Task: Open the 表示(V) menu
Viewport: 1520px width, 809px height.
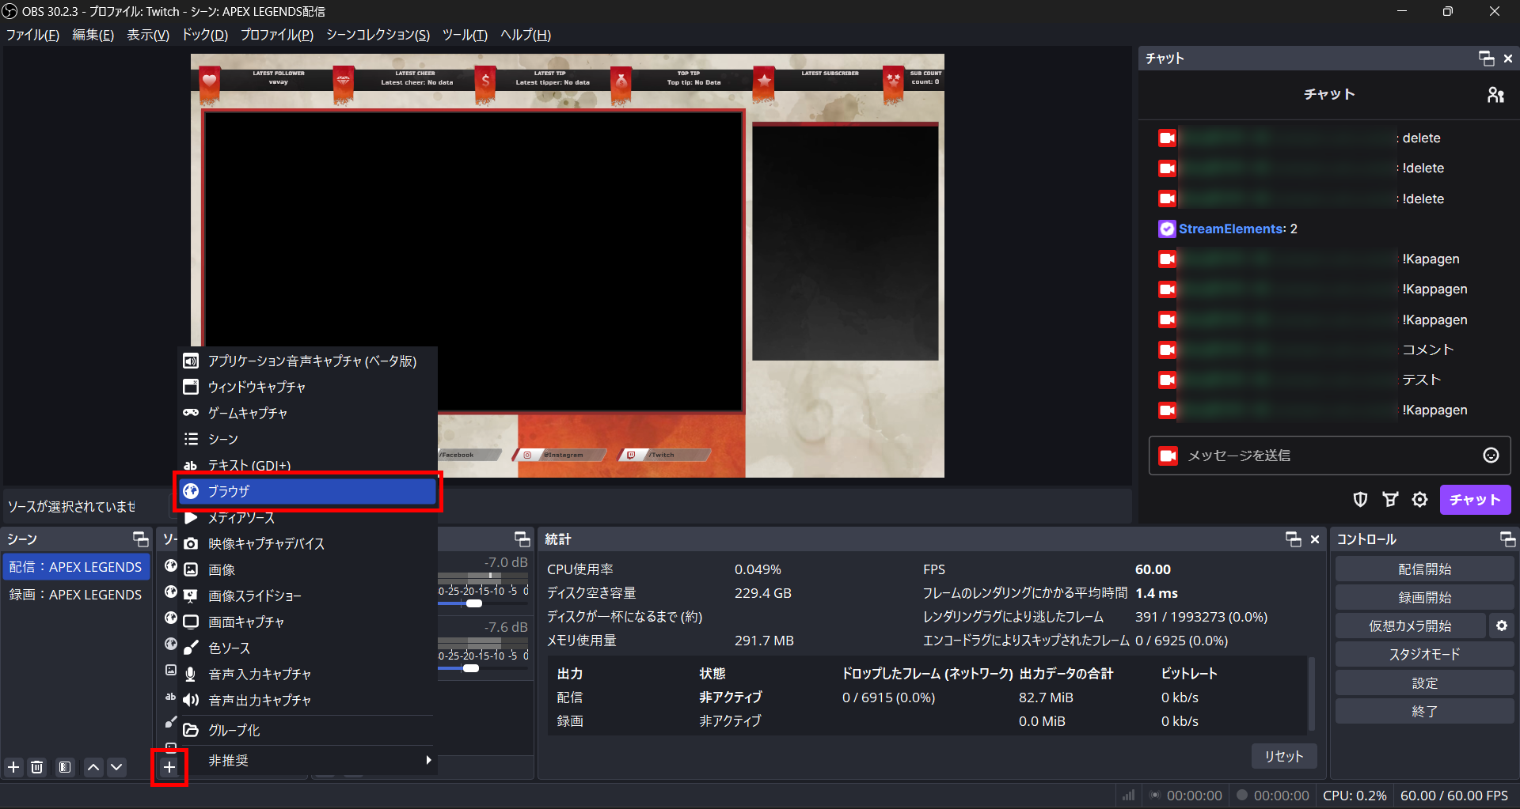Action: (148, 35)
